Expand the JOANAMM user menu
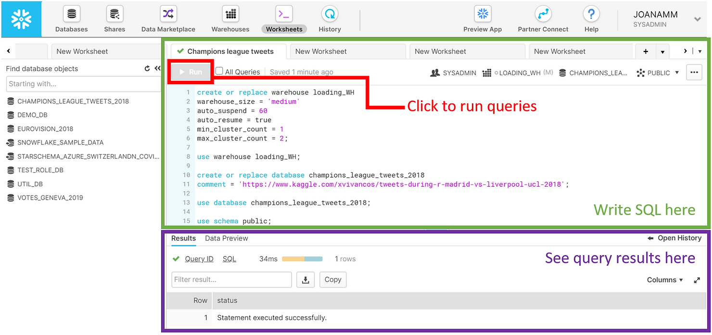 (x=697, y=19)
